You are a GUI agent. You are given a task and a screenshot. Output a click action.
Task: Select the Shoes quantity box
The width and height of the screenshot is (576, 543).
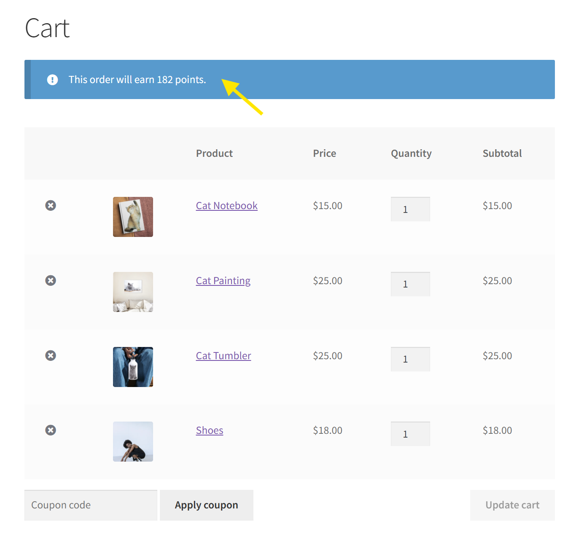point(410,434)
